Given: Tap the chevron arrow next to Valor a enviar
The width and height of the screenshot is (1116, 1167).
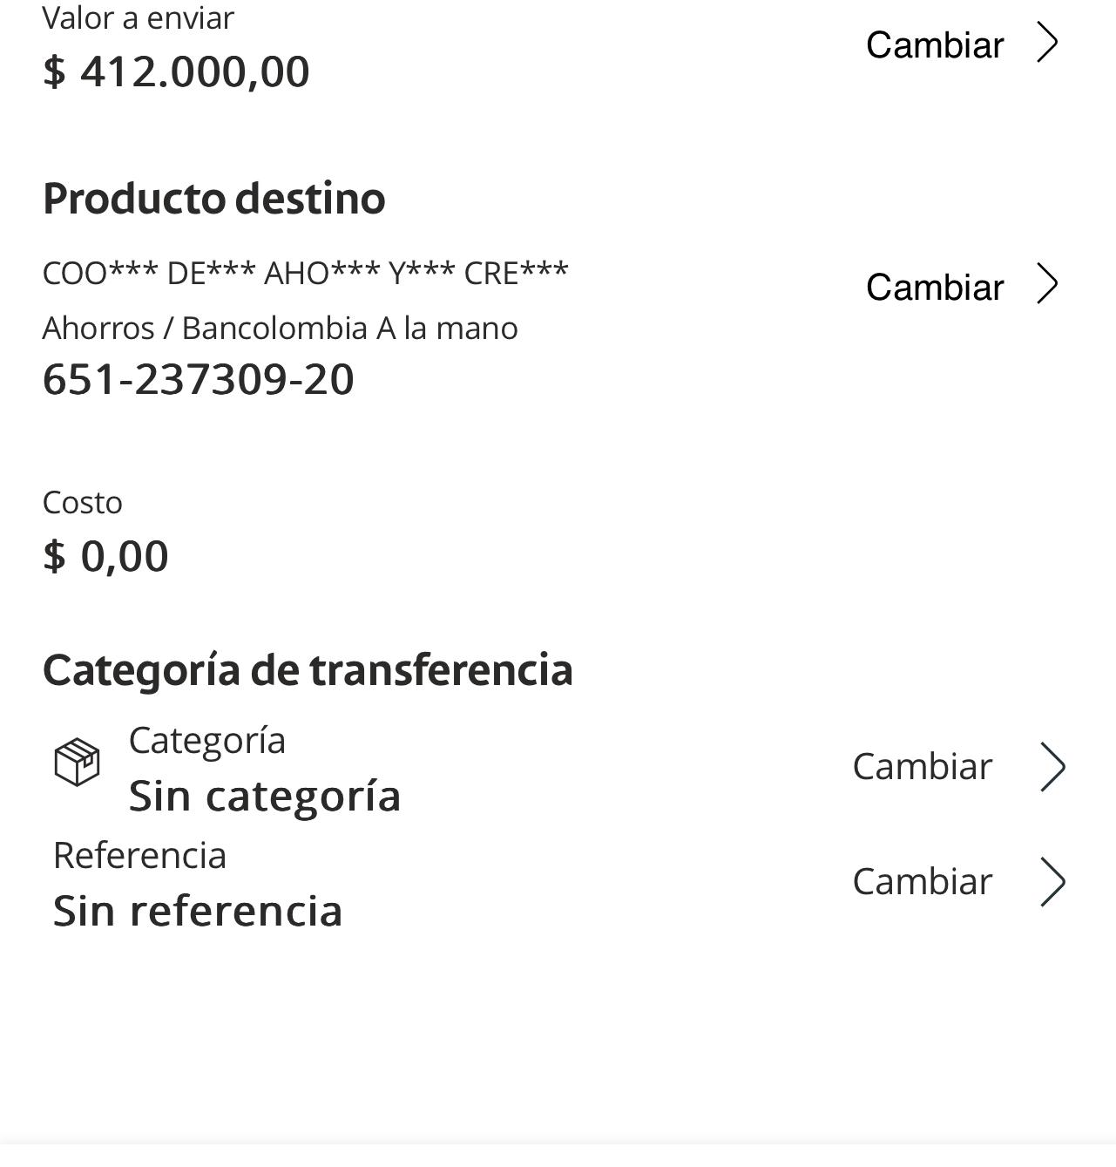Looking at the screenshot, I should tap(1047, 44).
